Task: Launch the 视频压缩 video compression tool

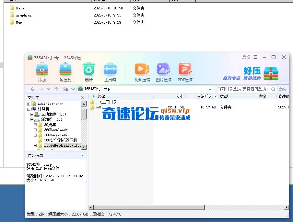Action: (142, 71)
